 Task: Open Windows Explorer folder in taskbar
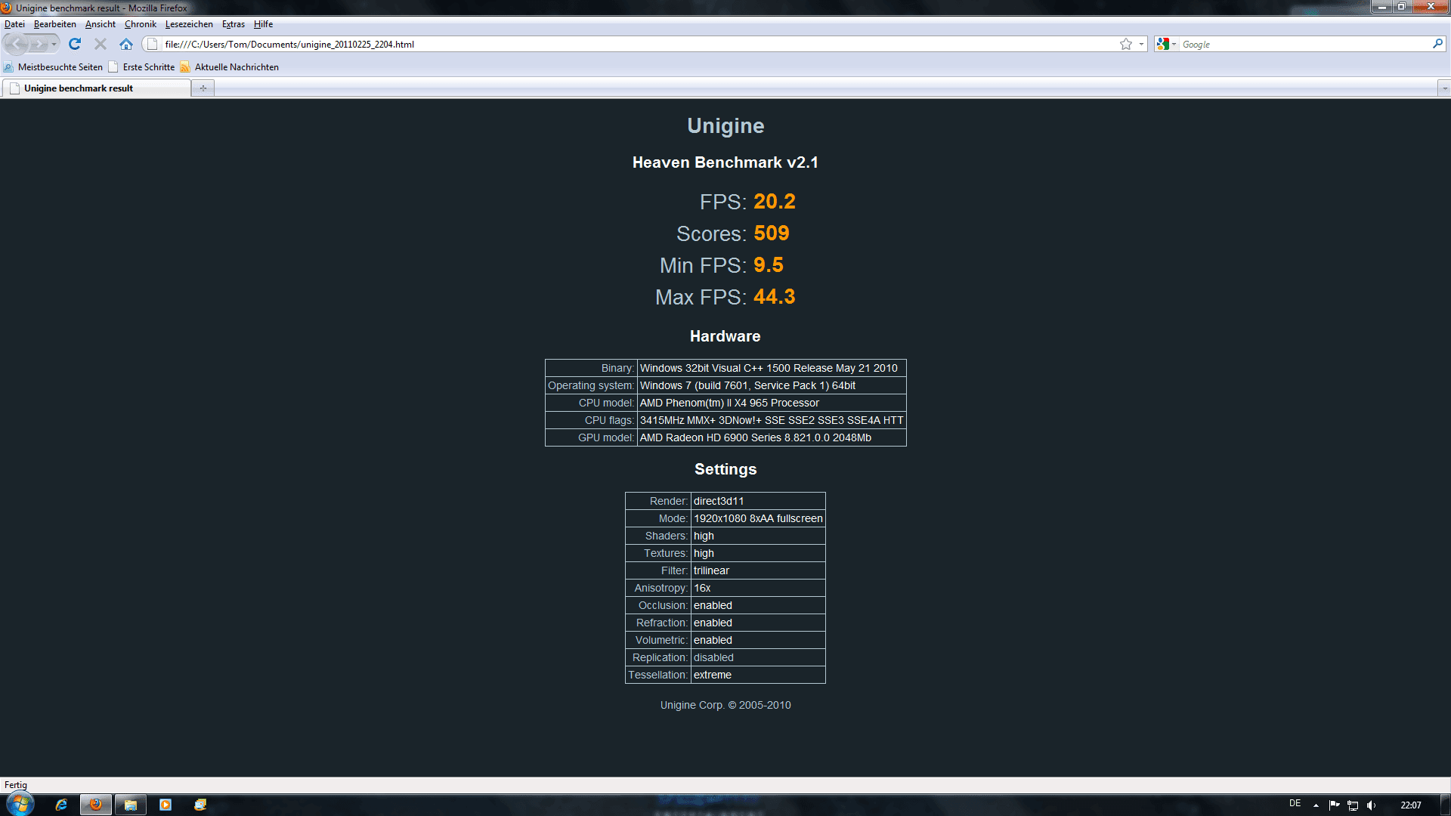click(131, 805)
